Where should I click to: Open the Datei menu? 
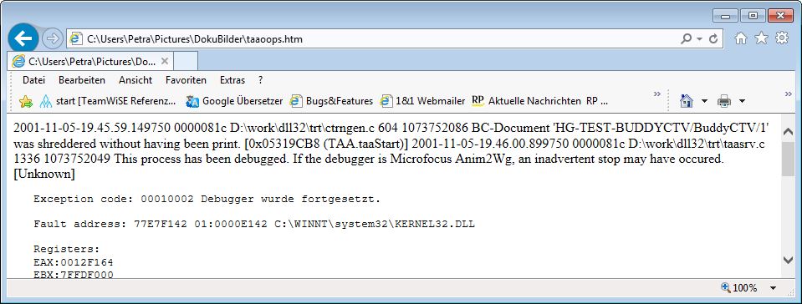33,80
